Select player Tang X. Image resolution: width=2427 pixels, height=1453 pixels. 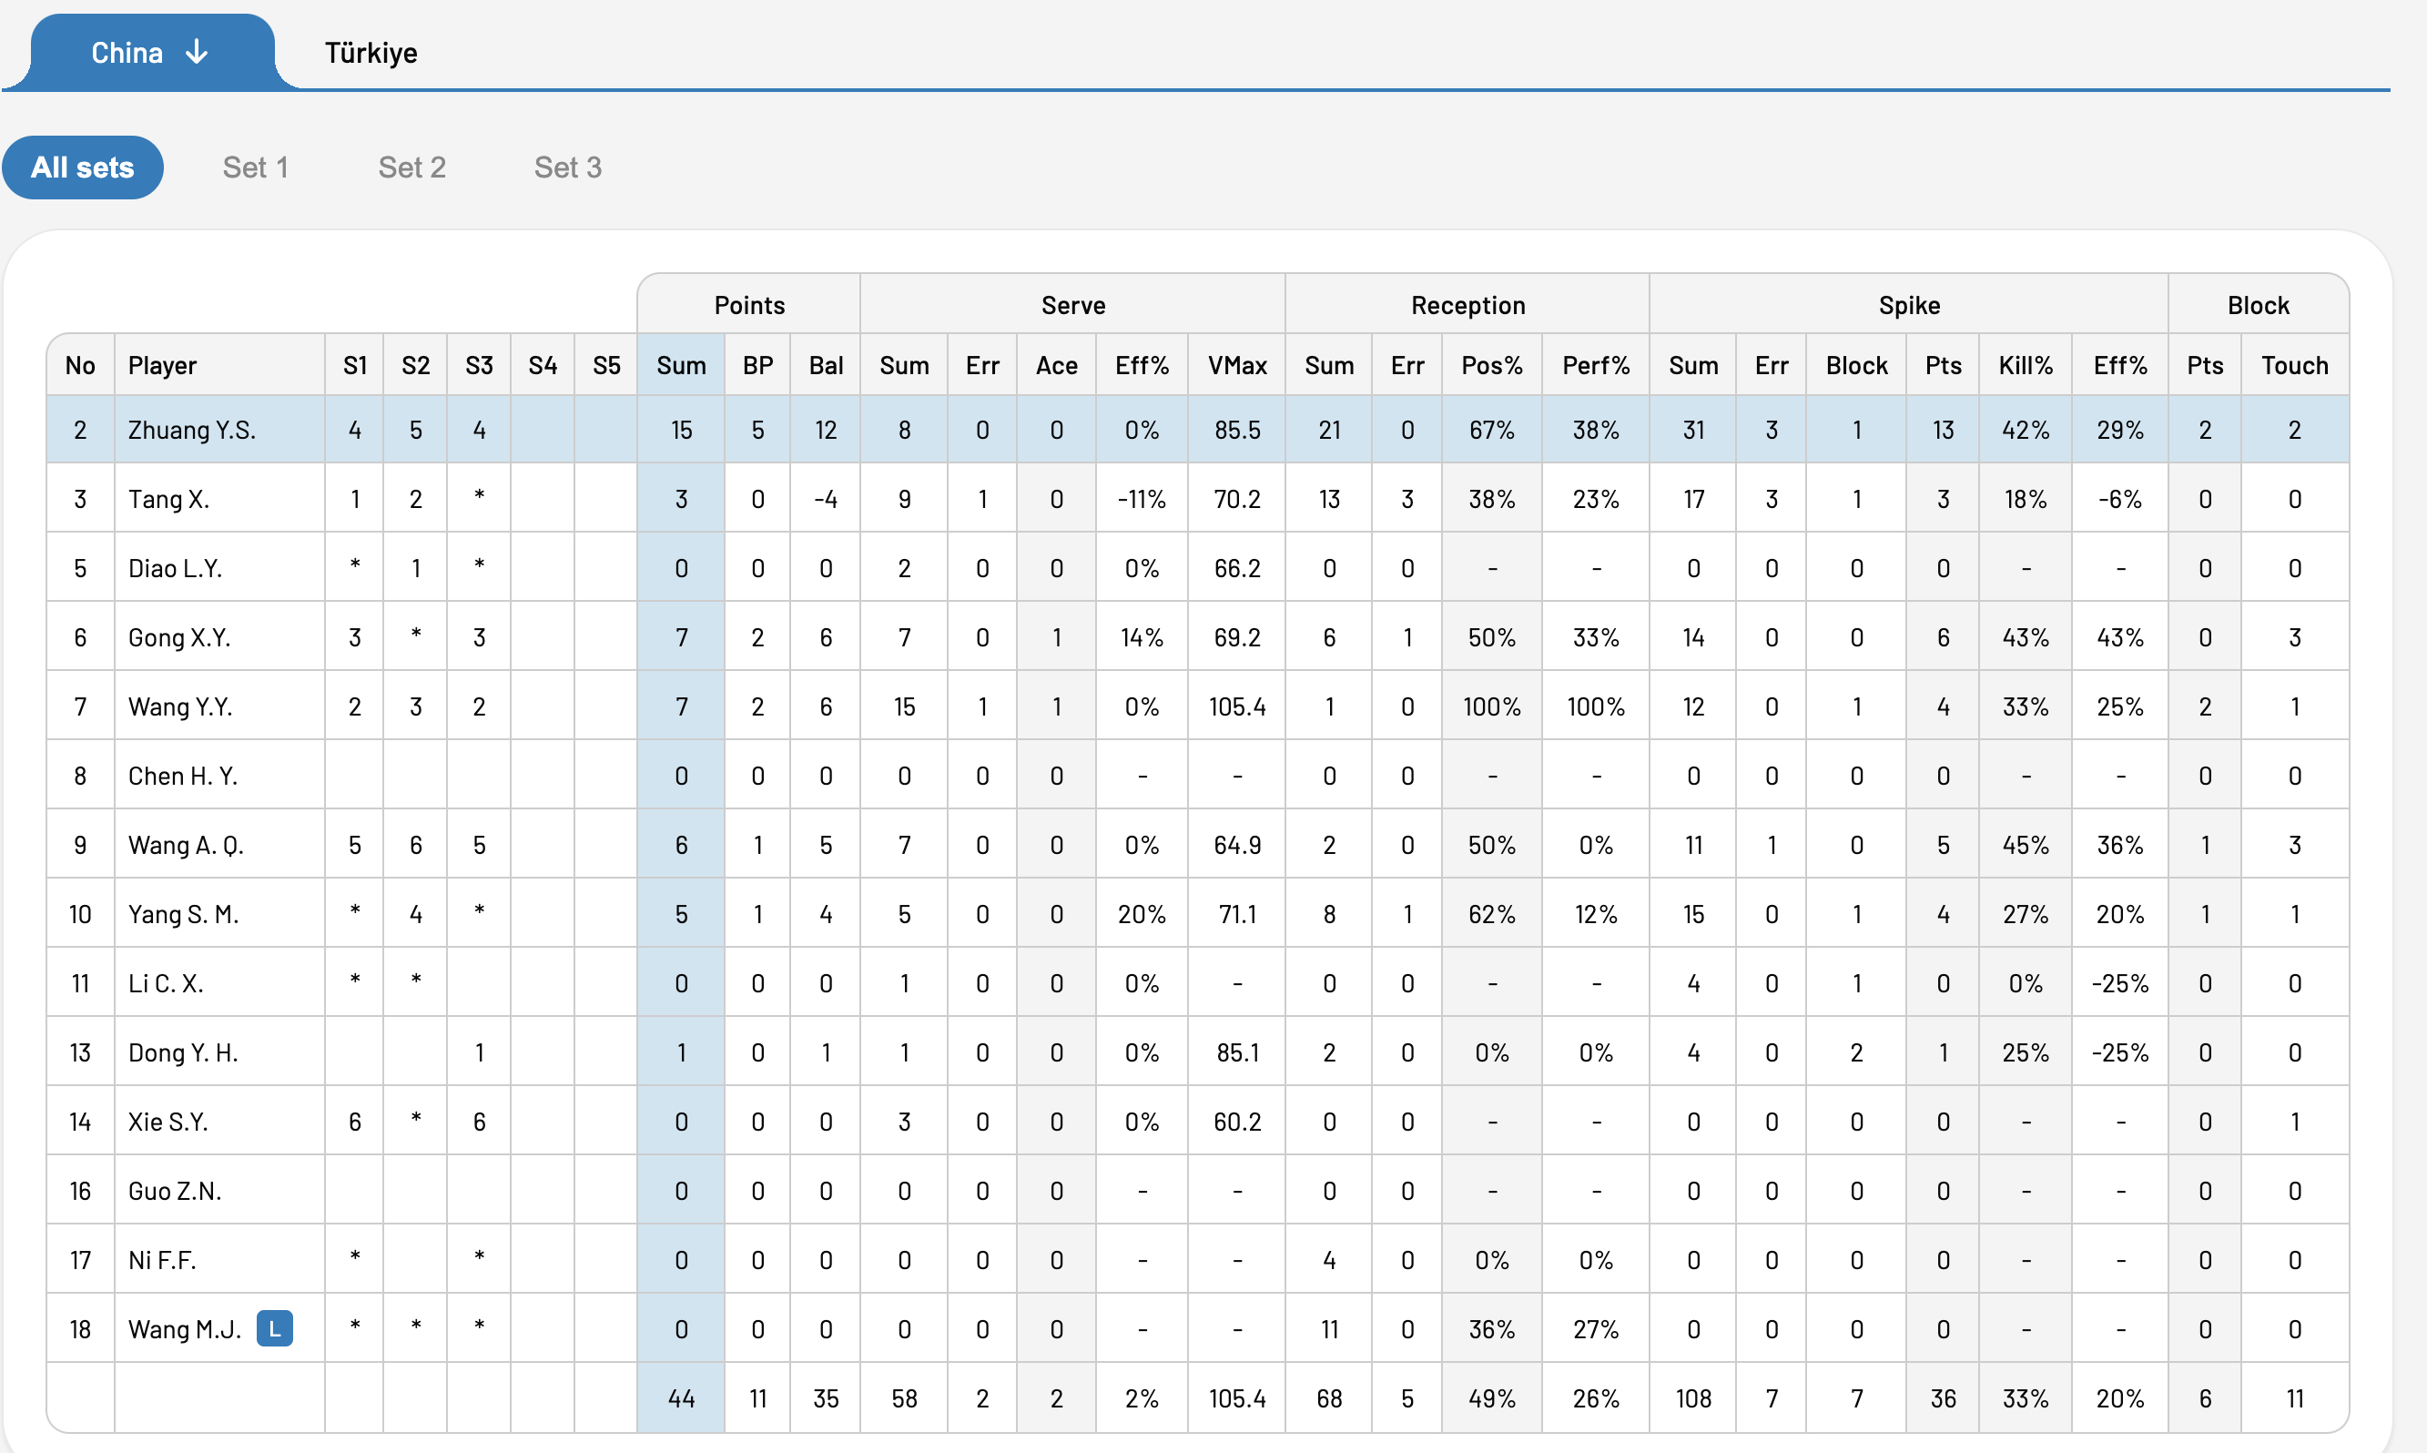pyautogui.click(x=168, y=499)
